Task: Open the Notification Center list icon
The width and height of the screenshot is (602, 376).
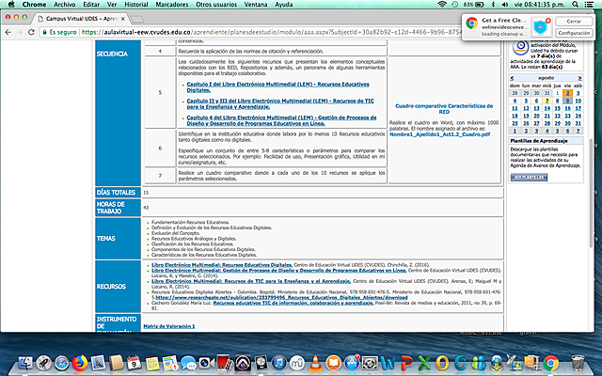Action: tap(589, 4)
